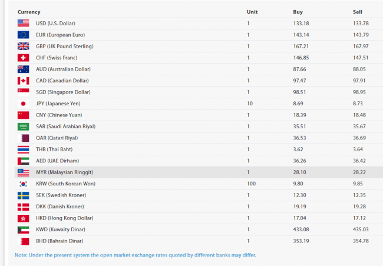383x266 pixels.
Task: Click the KWD sell rate 435.03
Action: (x=359, y=230)
